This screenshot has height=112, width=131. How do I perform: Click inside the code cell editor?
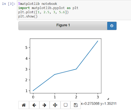[74, 10]
